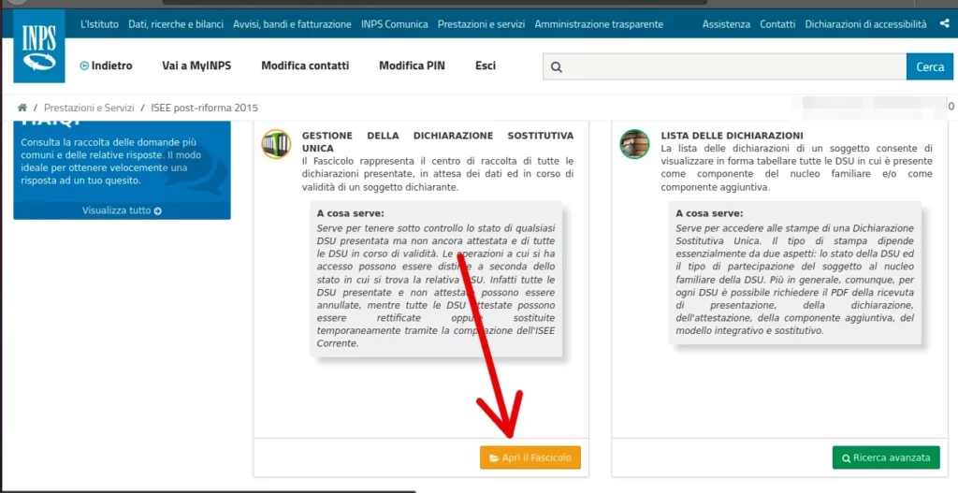958x493 pixels.
Task: Log out with Esci
Action: pos(486,66)
